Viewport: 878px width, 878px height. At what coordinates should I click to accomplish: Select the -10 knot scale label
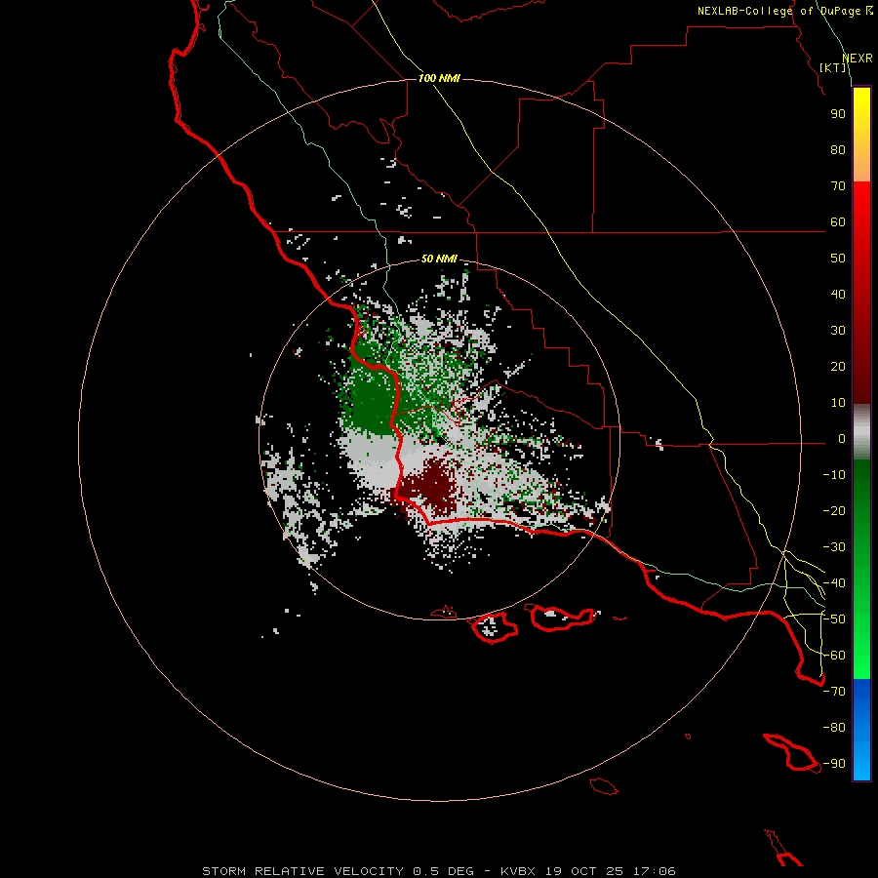click(x=834, y=475)
